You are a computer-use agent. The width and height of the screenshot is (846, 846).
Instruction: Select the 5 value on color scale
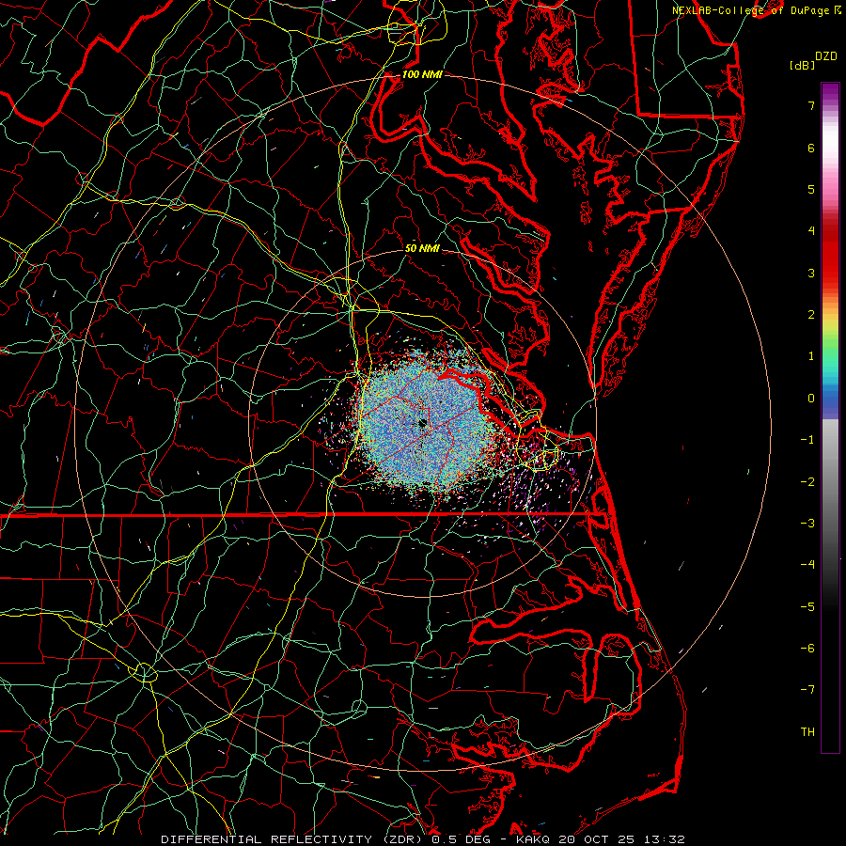pos(811,189)
